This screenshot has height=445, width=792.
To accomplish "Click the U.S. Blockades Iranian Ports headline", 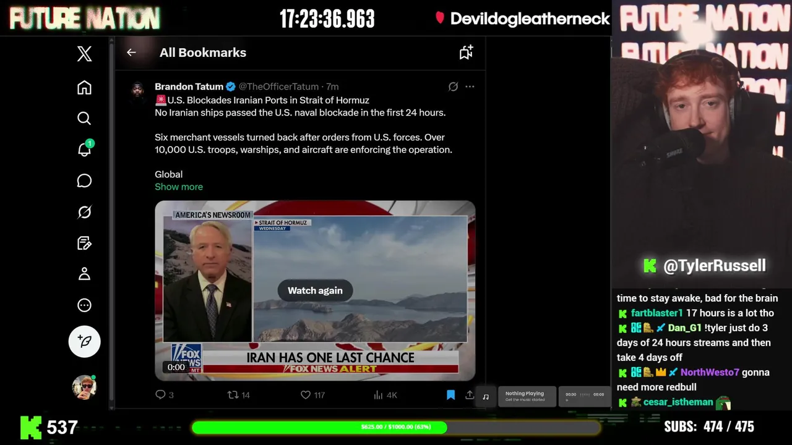I will tap(268, 100).
